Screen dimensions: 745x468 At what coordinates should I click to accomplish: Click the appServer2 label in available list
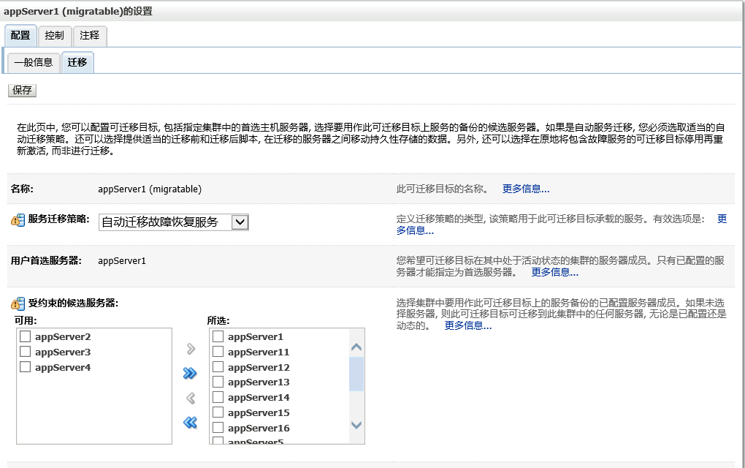tap(63, 336)
